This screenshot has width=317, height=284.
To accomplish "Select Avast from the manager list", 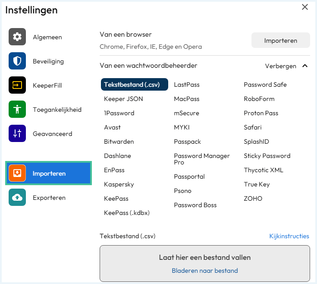I will (x=113, y=127).
